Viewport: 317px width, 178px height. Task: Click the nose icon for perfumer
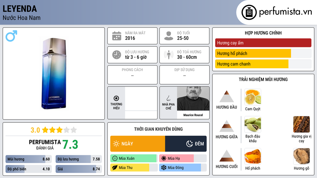(x=168, y=98)
